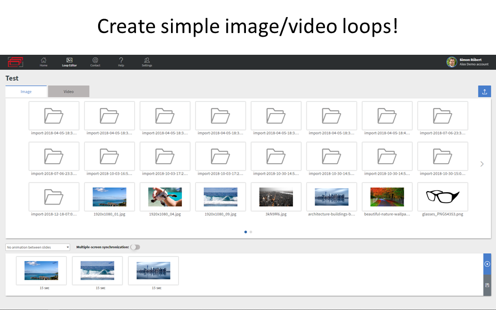
Task: Click the blue upload button
Action: point(484,91)
